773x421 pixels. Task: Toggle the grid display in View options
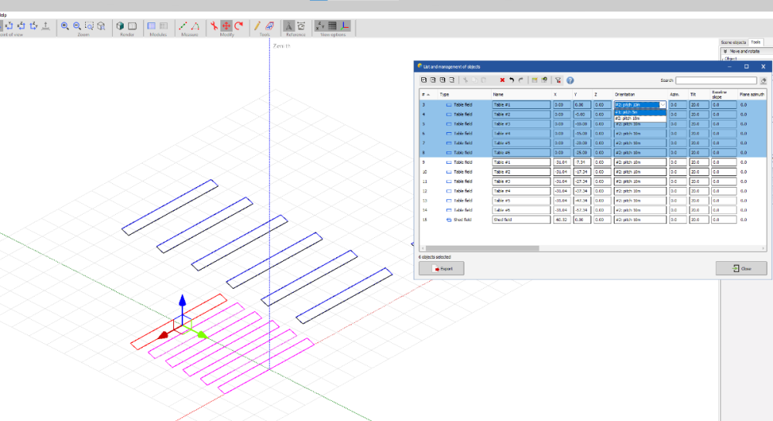point(332,25)
